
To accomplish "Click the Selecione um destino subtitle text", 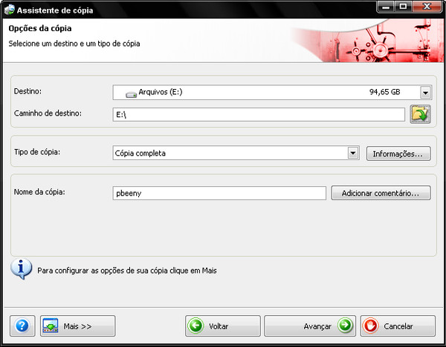I will click(74, 44).
